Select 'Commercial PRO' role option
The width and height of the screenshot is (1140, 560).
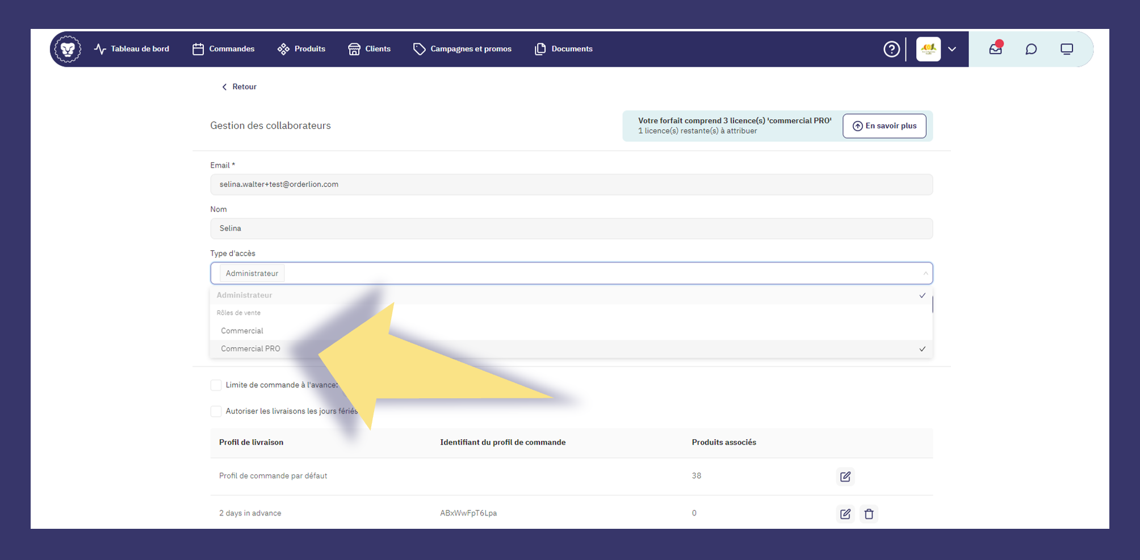(250, 349)
